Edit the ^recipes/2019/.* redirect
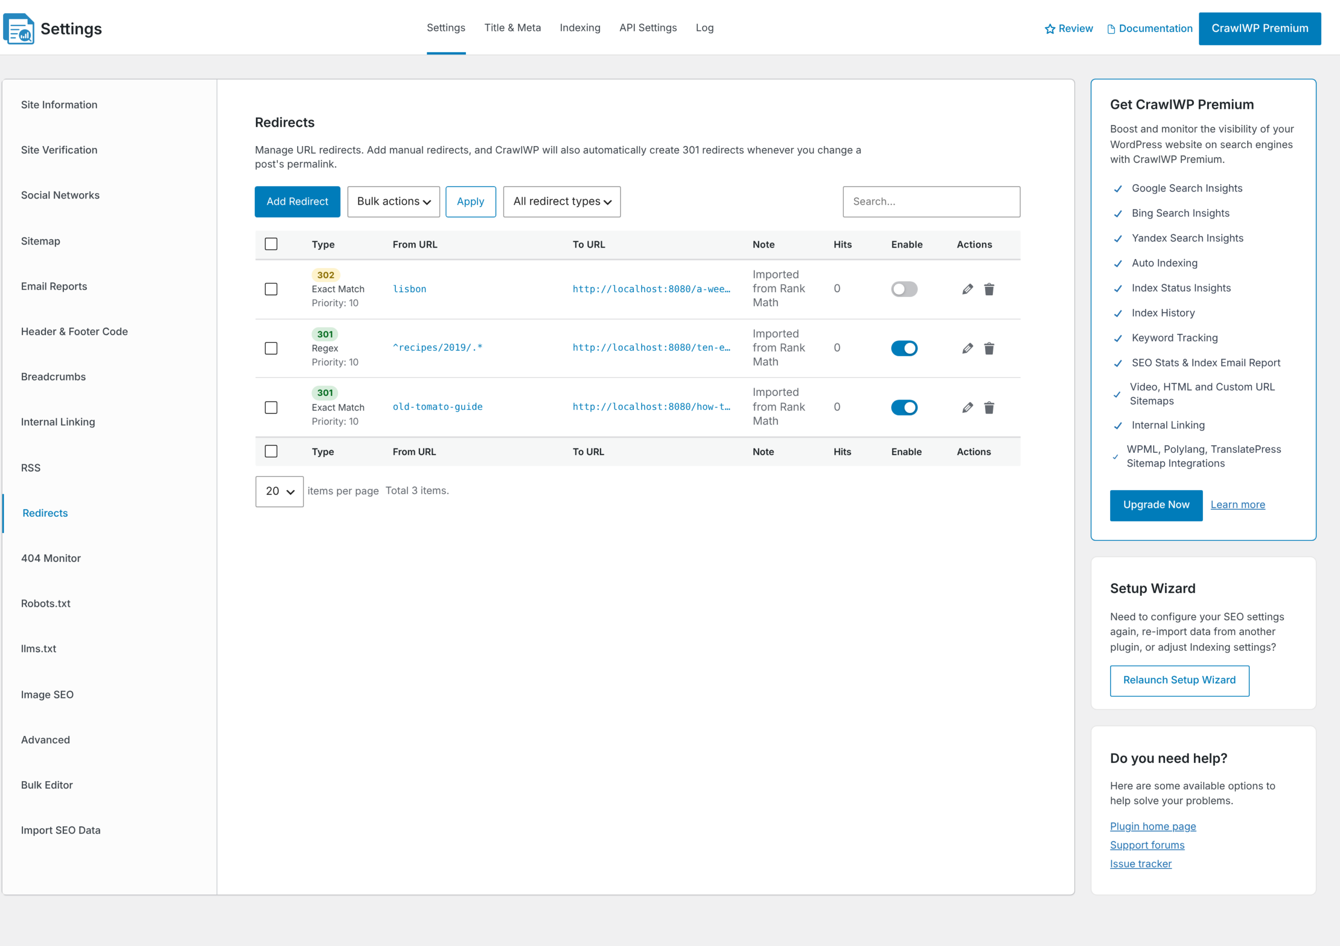 967,349
